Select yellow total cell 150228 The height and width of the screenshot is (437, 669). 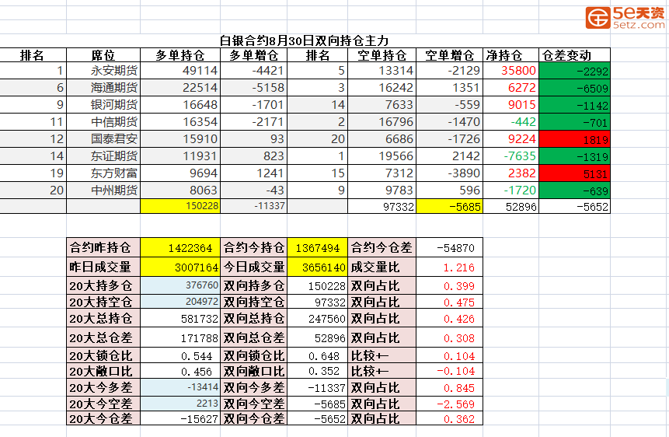180,206
